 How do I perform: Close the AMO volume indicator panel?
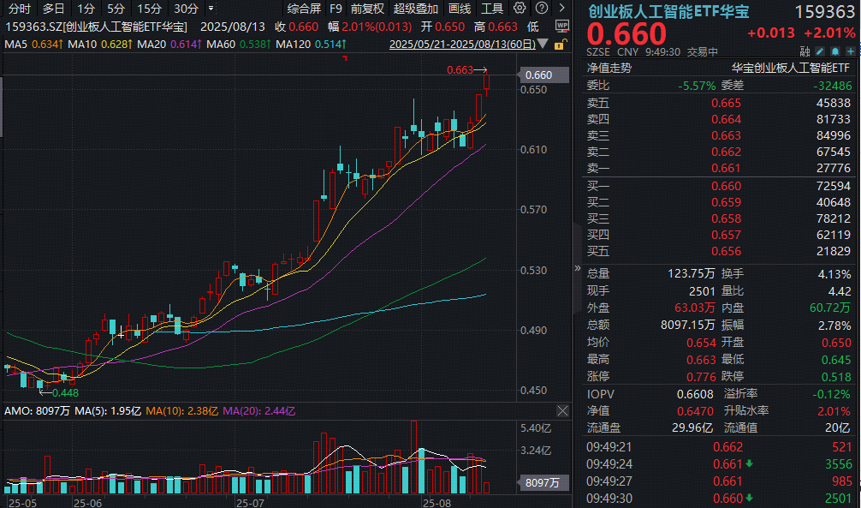click(562, 410)
